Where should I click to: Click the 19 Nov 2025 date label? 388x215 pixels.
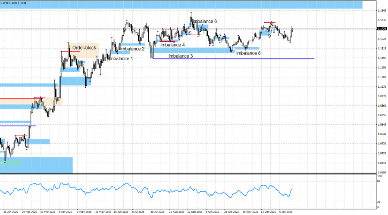[250, 212]
